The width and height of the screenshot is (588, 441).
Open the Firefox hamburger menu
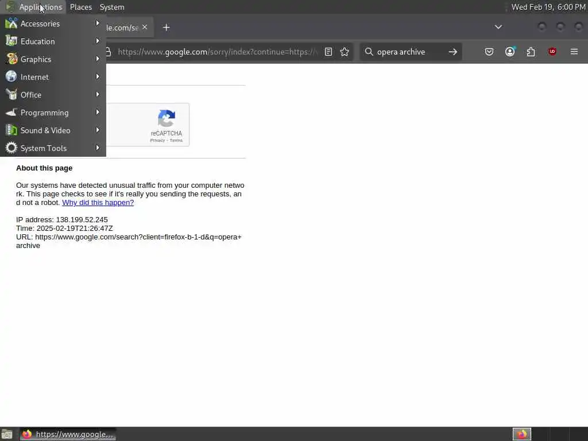pos(574,52)
